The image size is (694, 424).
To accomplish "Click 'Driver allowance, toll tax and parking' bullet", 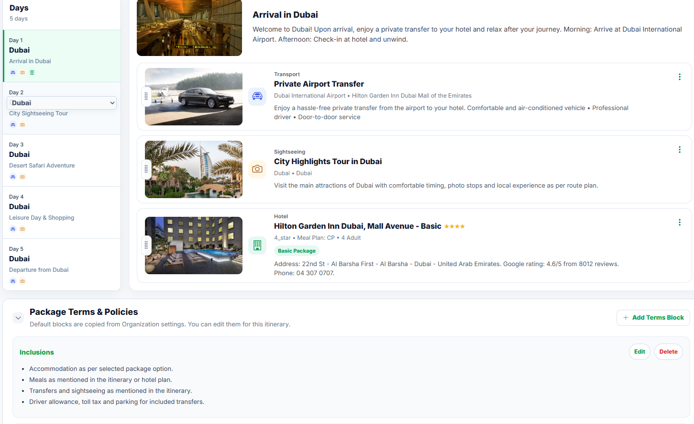I will point(117,402).
